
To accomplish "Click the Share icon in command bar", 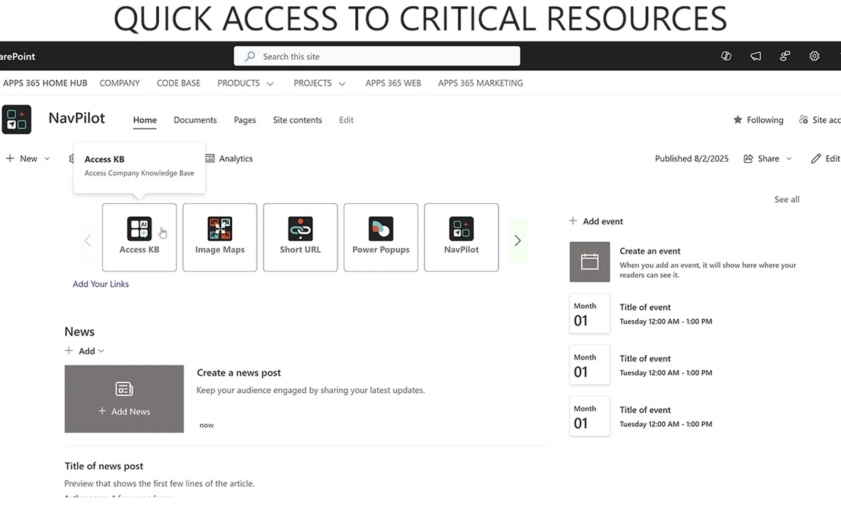I will coord(748,159).
